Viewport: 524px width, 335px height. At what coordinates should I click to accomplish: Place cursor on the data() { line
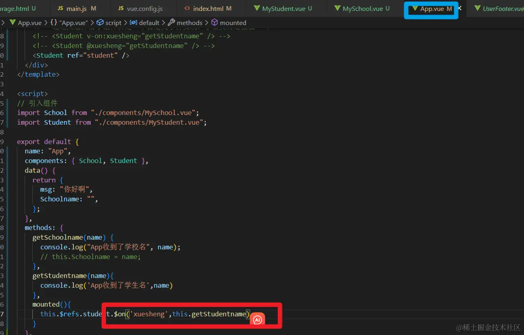(40, 170)
